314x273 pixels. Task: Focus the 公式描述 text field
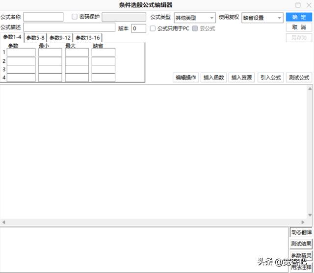coord(69,27)
